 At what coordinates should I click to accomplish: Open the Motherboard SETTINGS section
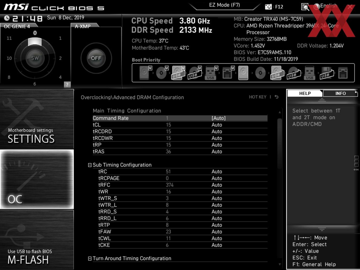37,119
